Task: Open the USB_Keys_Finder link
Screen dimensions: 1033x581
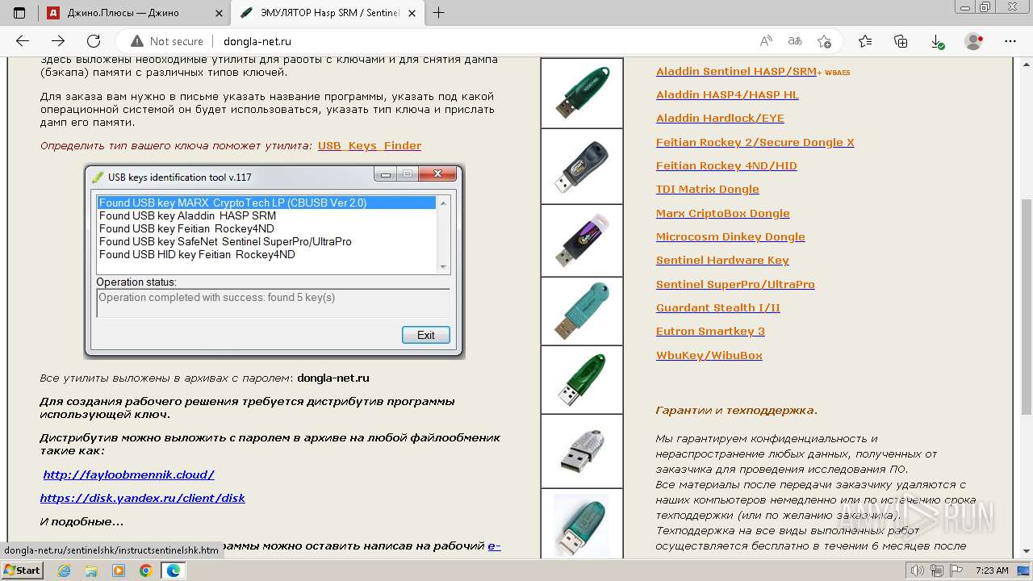Action: pyautogui.click(x=370, y=145)
